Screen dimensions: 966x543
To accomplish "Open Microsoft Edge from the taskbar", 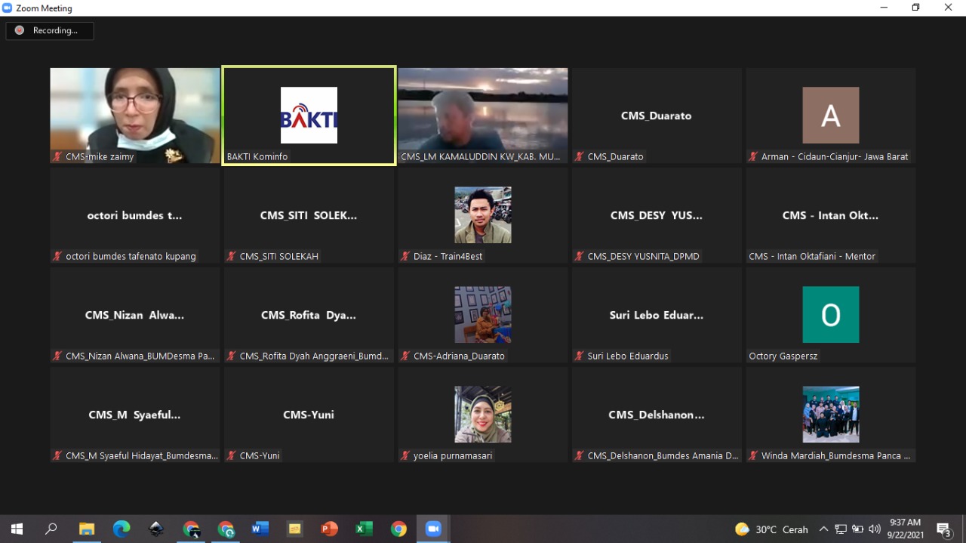I will point(122,529).
